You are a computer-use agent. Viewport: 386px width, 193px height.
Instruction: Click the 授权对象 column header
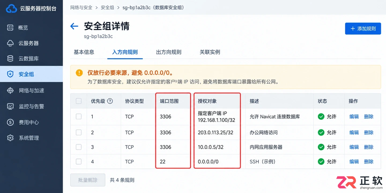tap(207, 101)
